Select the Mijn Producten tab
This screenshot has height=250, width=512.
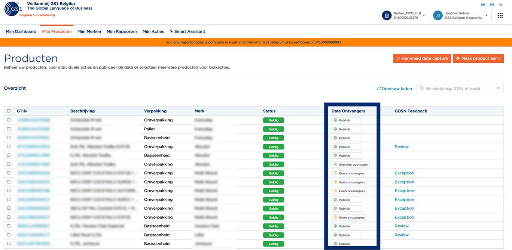pyautogui.click(x=57, y=31)
